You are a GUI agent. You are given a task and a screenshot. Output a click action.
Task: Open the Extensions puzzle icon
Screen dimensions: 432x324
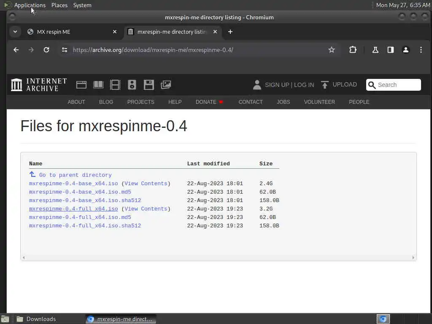point(353,50)
